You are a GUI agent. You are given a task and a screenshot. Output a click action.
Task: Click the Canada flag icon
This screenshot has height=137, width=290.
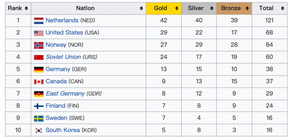[x=39, y=82]
